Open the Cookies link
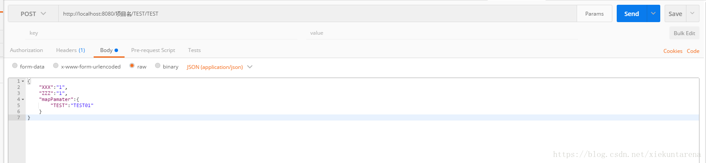706x163 pixels. 672,51
